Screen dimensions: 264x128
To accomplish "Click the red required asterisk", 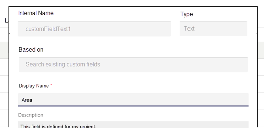I will [51, 86].
